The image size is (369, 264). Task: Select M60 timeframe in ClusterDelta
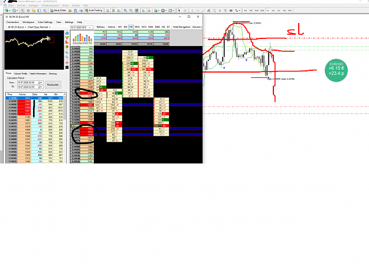point(158,27)
